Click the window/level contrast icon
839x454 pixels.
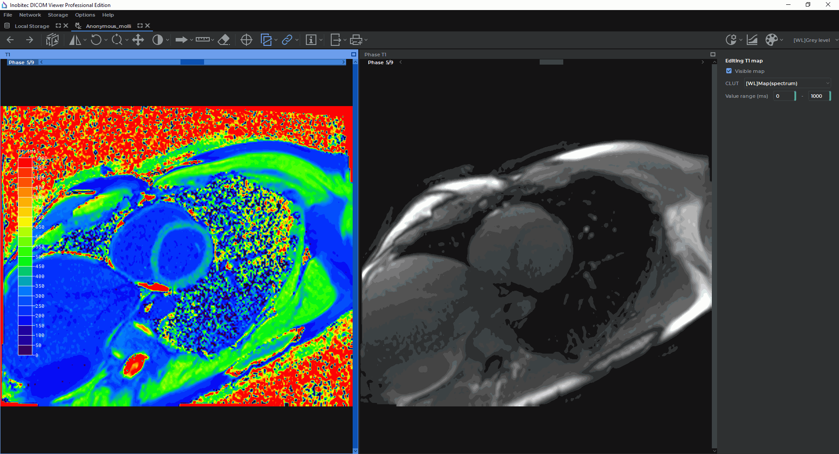click(x=158, y=40)
